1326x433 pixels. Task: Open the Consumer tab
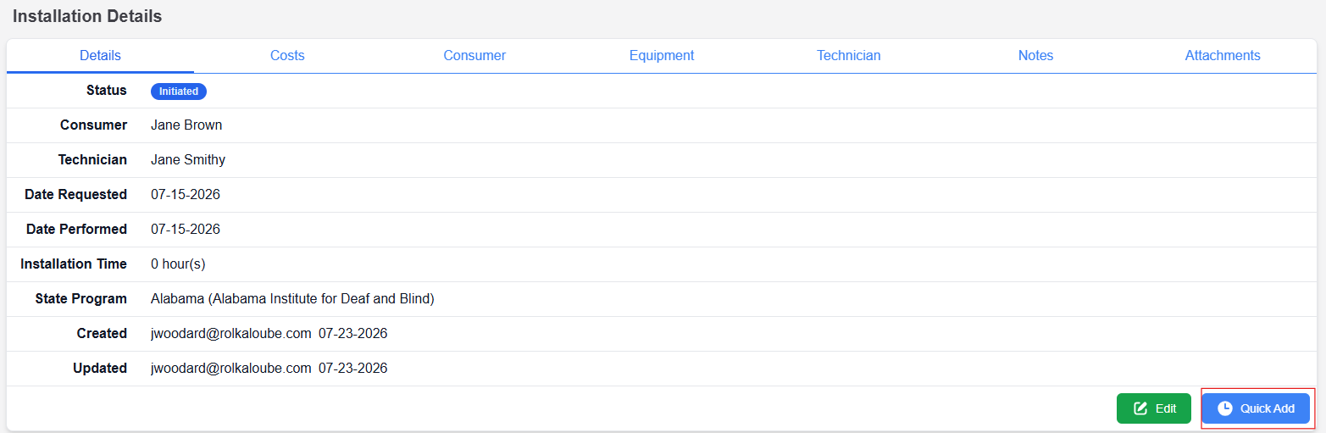point(474,55)
